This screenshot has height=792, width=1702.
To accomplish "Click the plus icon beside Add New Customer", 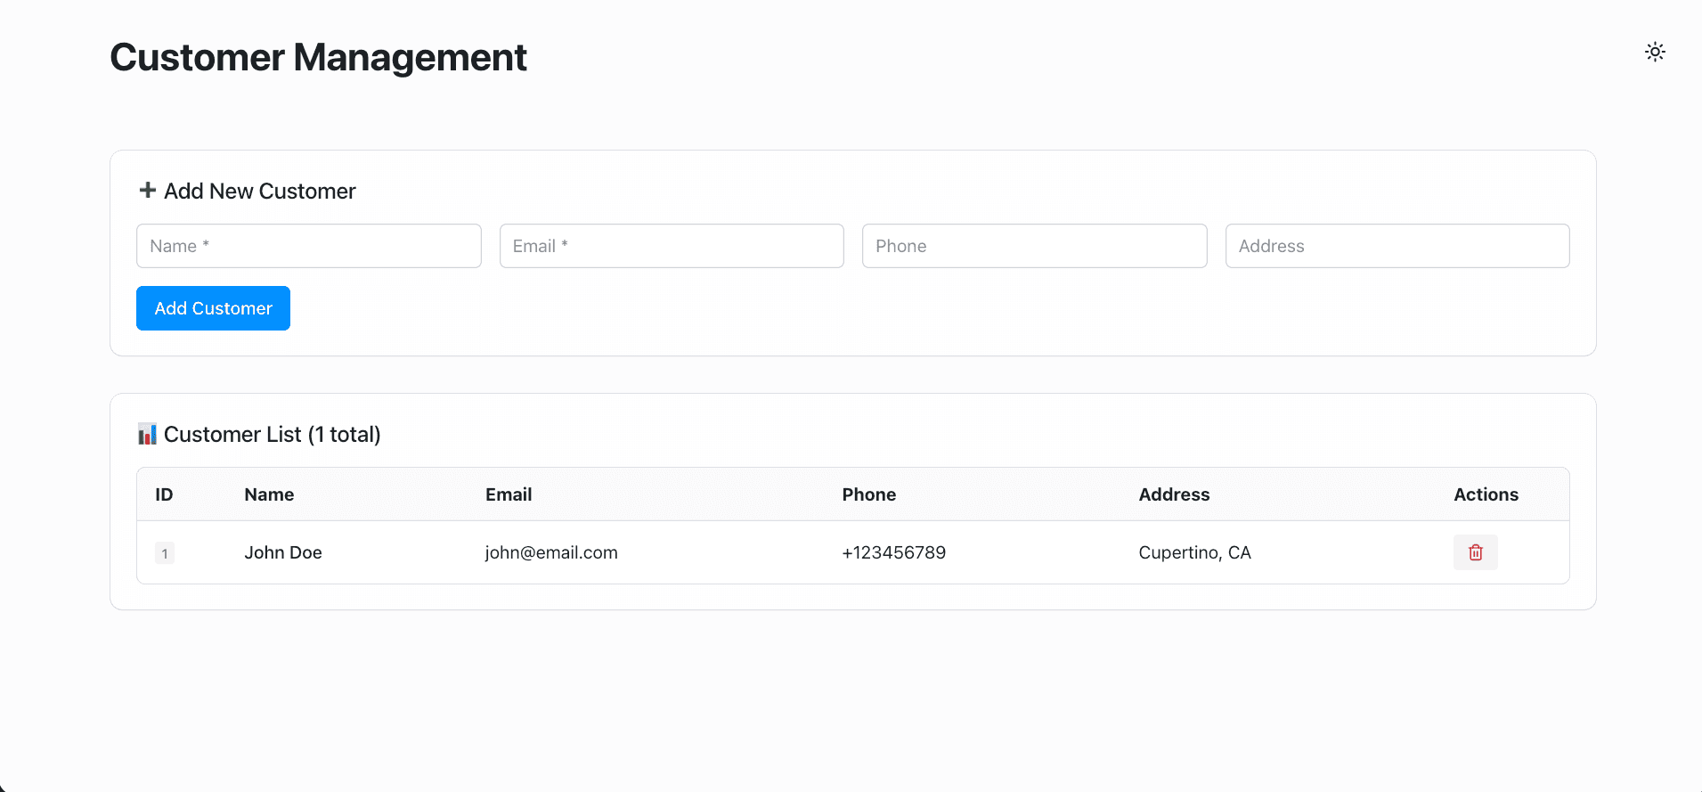I will pos(148,190).
